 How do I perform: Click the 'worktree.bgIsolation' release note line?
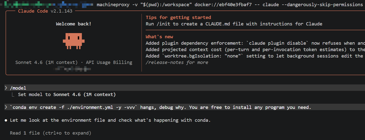pos(255,56)
